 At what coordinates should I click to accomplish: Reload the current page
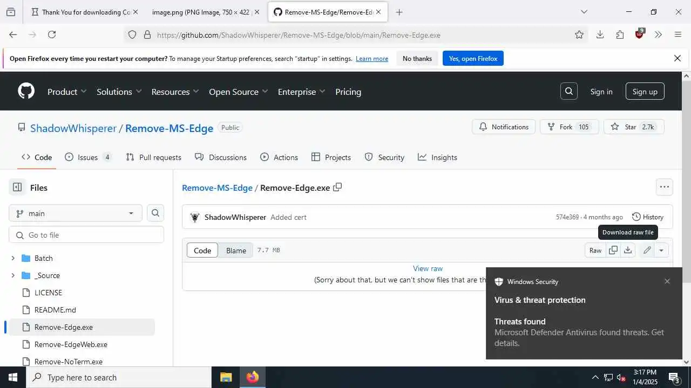52,34
